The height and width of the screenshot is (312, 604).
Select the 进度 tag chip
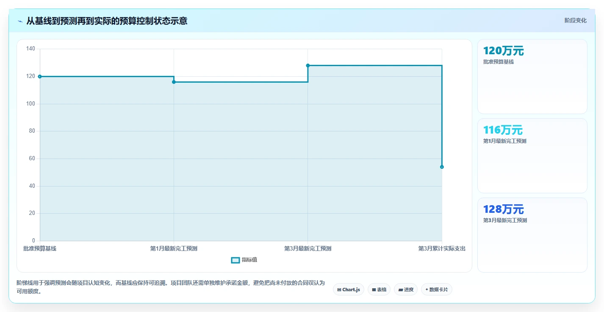pyautogui.click(x=406, y=290)
